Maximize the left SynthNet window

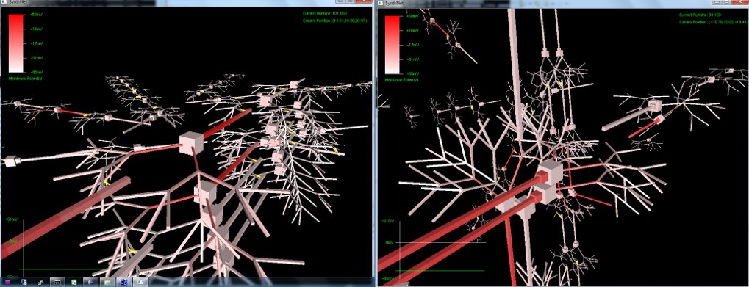coord(350,1)
